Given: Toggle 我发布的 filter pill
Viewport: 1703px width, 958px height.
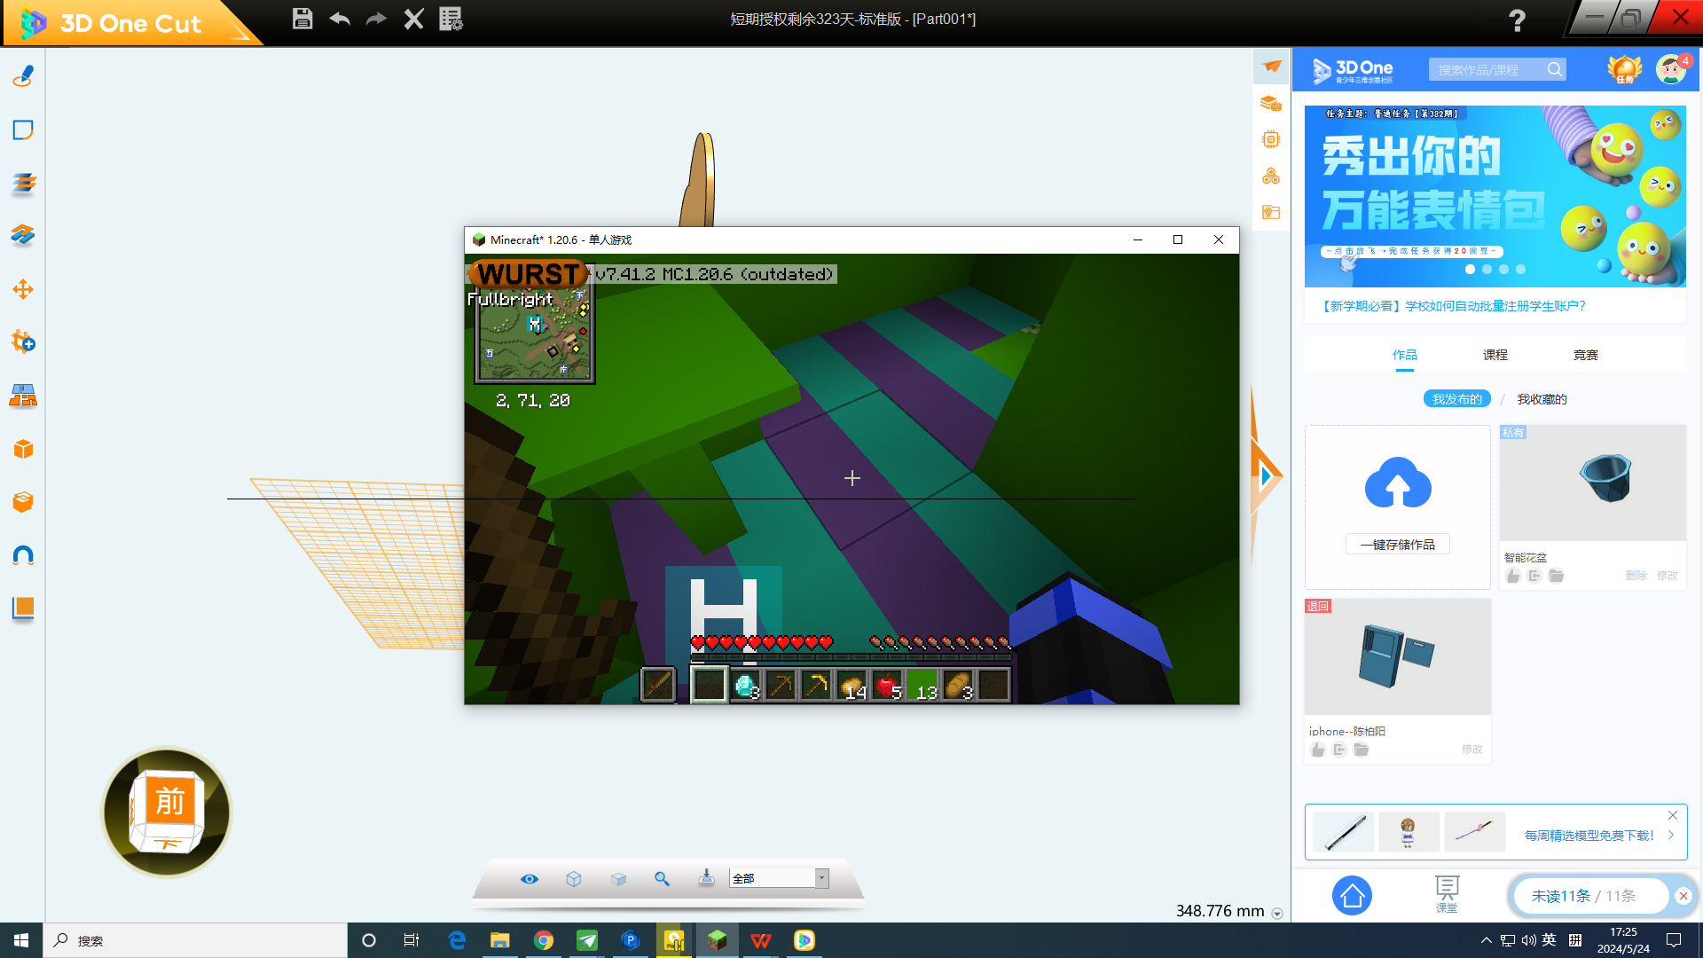Looking at the screenshot, I should coord(1456,399).
